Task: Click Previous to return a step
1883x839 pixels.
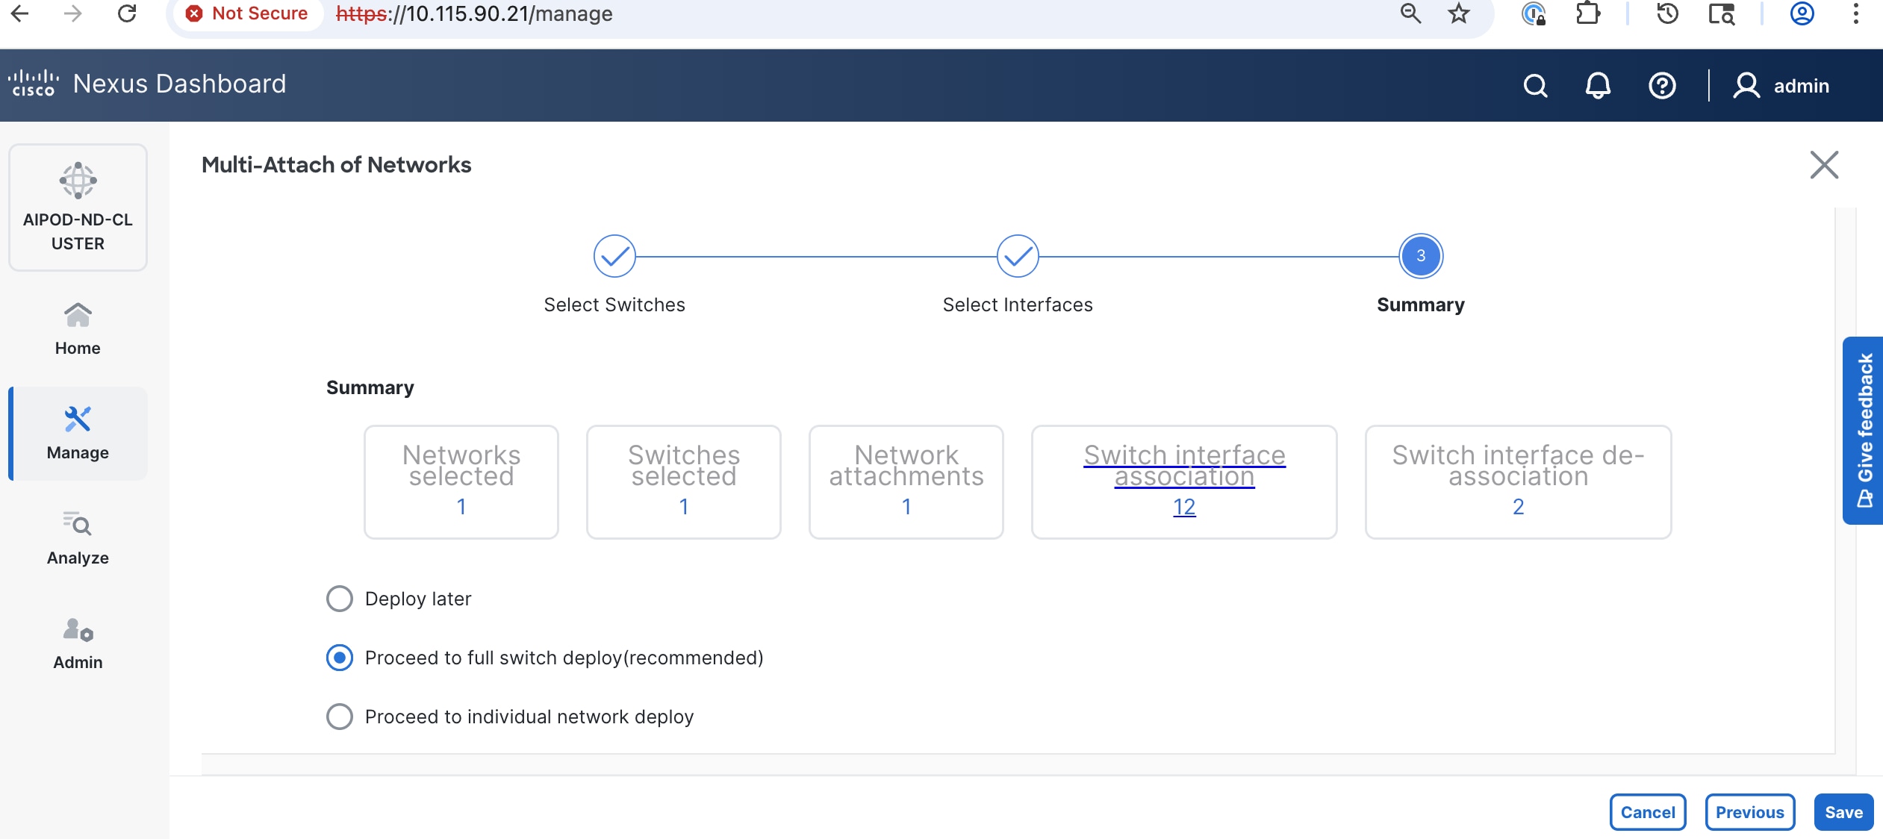Action: [1750, 811]
